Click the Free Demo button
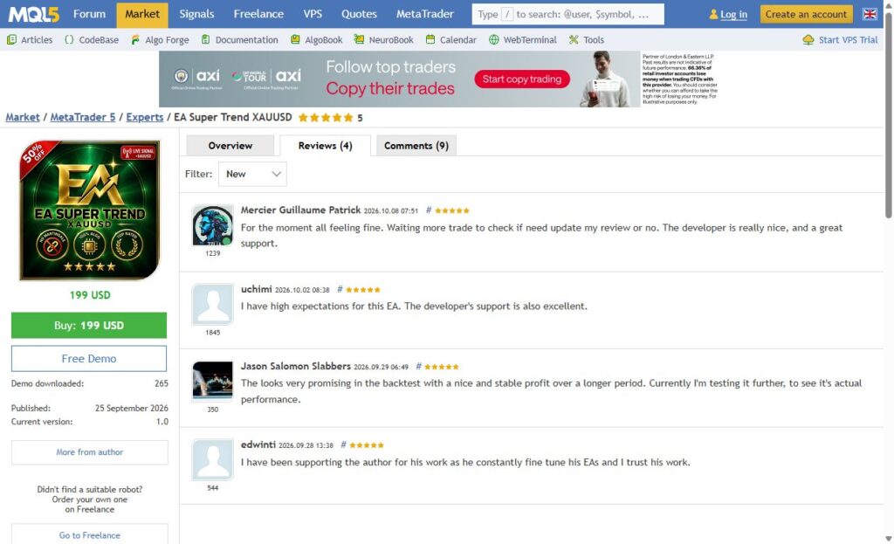This screenshot has height=544, width=894. coord(89,359)
